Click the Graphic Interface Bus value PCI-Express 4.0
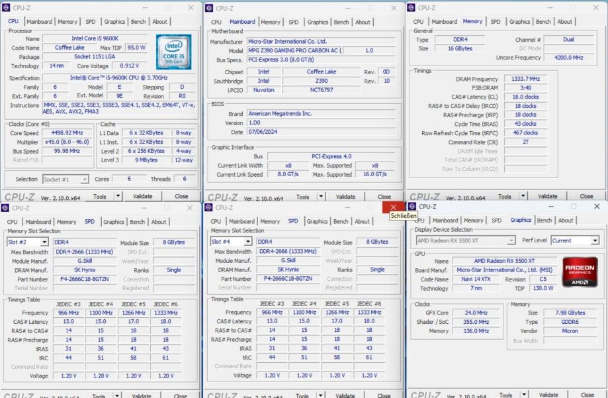608x398 pixels. coord(331,156)
